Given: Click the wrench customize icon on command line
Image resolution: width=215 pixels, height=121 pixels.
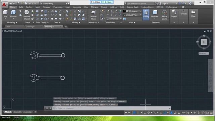Looking at the screenshot, I should (50, 108).
